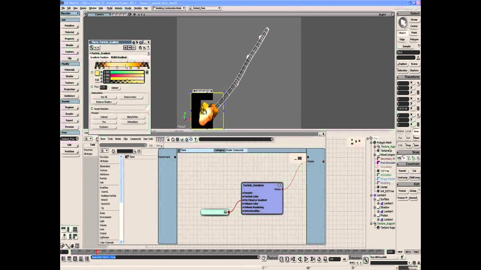
Task: Click the Pos value input field
Action: click(103, 87)
